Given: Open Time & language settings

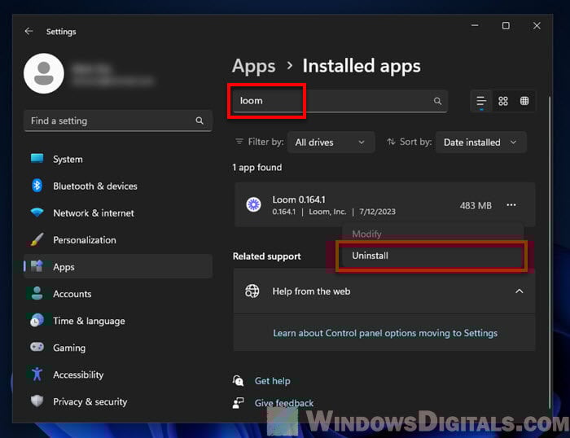Looking at the screenshot, I should click(118, 321).
